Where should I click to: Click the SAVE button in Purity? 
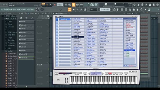coord(126,73)
